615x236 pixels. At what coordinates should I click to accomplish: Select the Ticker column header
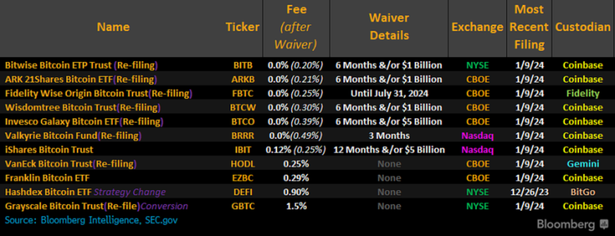click(x=242, y=27)
